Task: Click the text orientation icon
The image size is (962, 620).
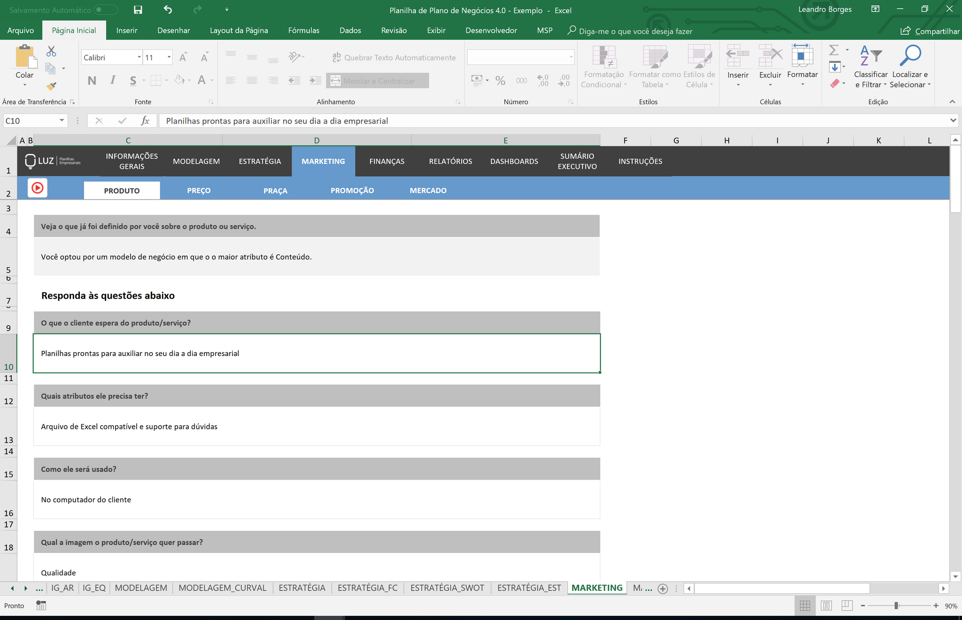Action: pyautogui.click(x=295, y=57)
